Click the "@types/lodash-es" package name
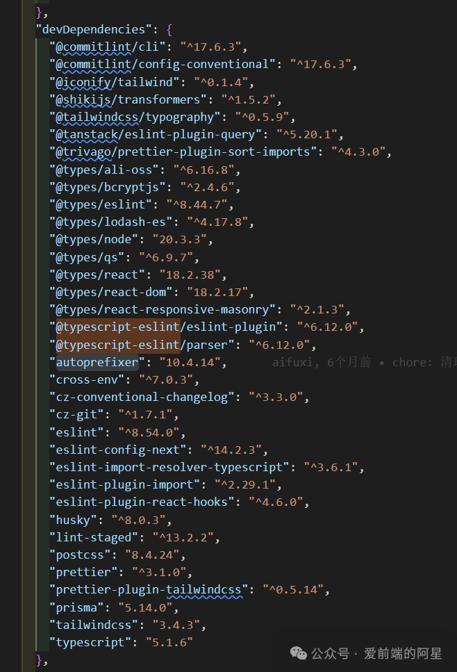Viewport: 457px width, 672px height. click(111, 222)
